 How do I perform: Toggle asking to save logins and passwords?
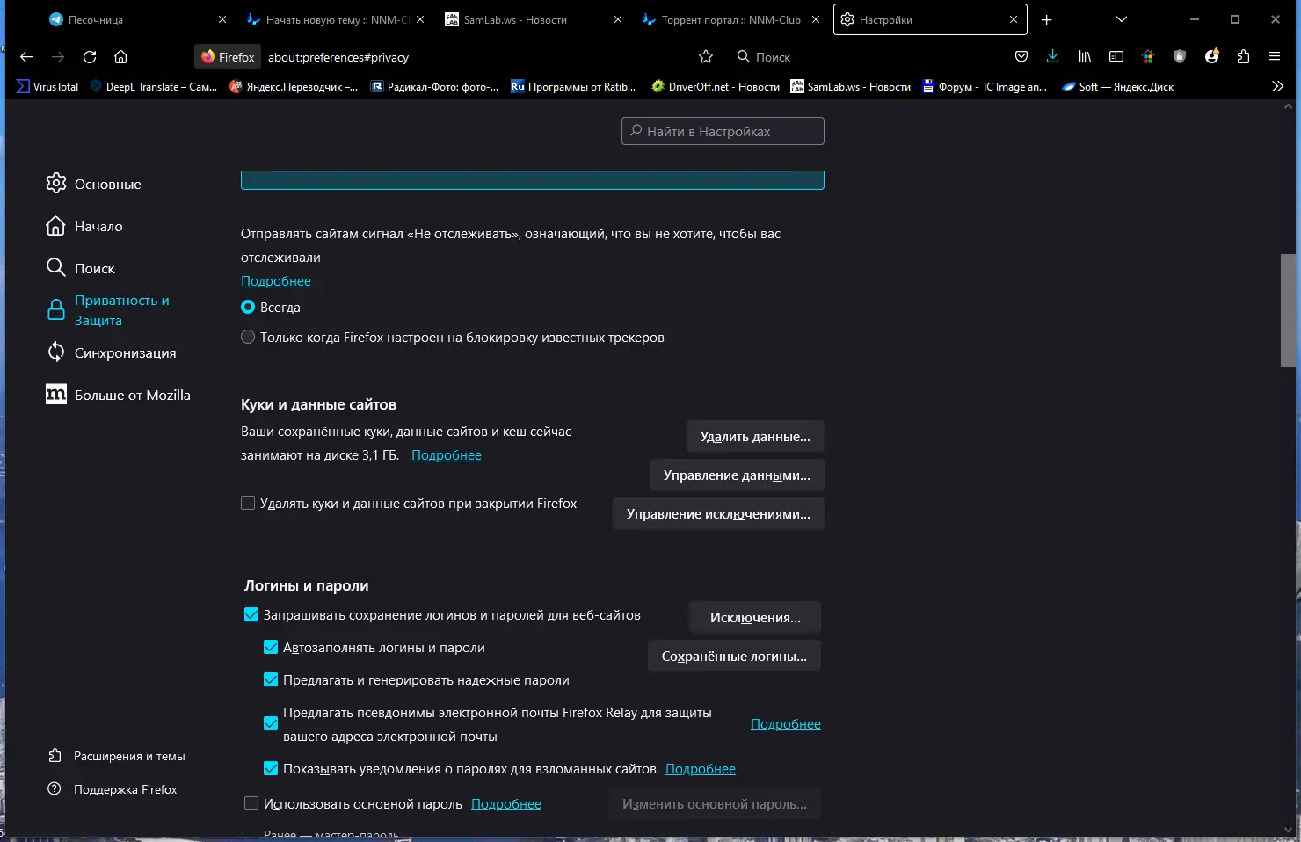[x=251, y=614]
